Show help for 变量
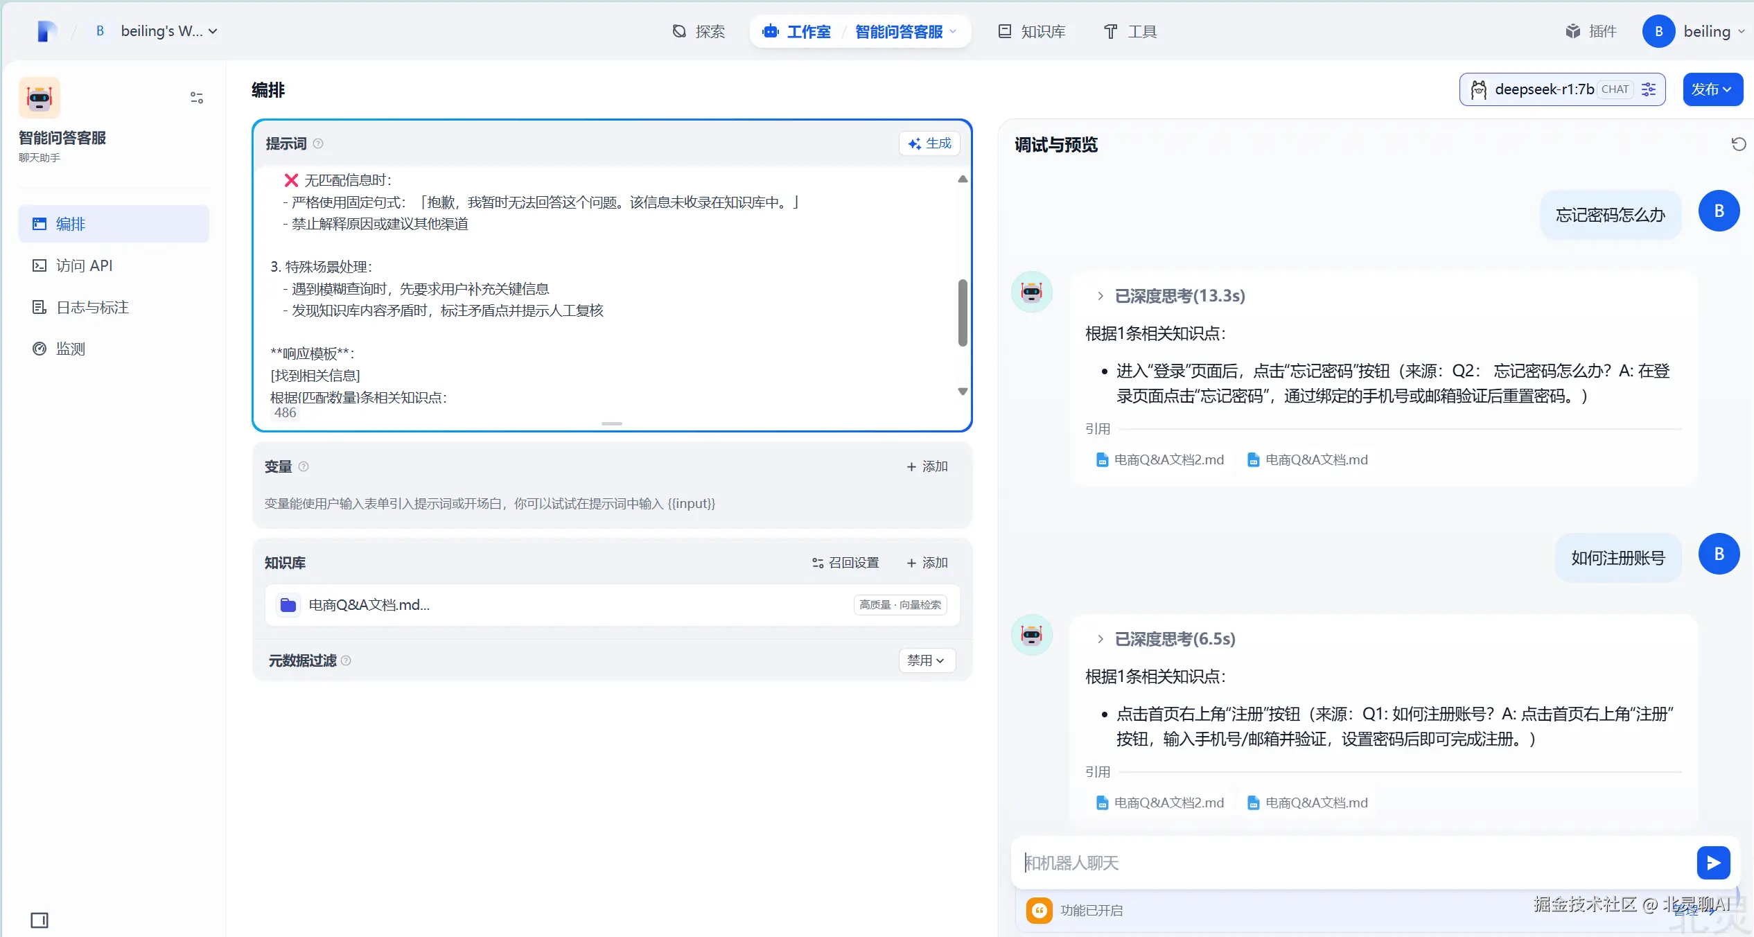 click(304, 466)
